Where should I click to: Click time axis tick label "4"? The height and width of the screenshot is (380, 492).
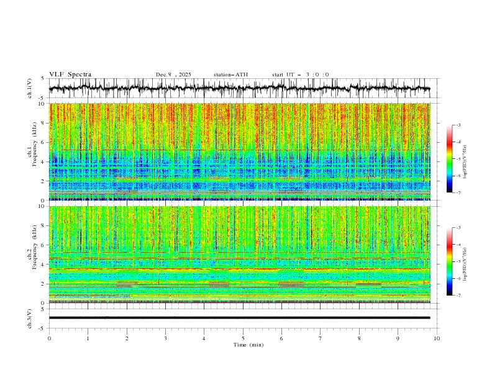204,338
